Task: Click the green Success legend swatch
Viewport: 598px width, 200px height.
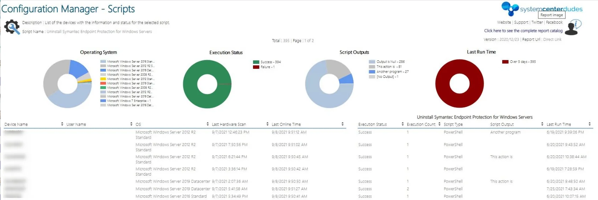Action: (x=256, y=62)
